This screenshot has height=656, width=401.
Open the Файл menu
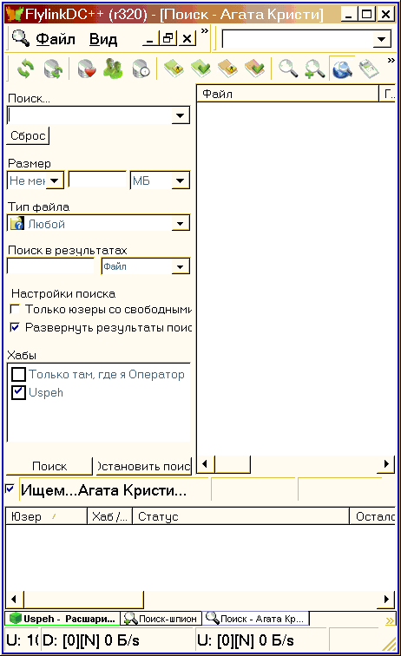[x=56, y=39]
